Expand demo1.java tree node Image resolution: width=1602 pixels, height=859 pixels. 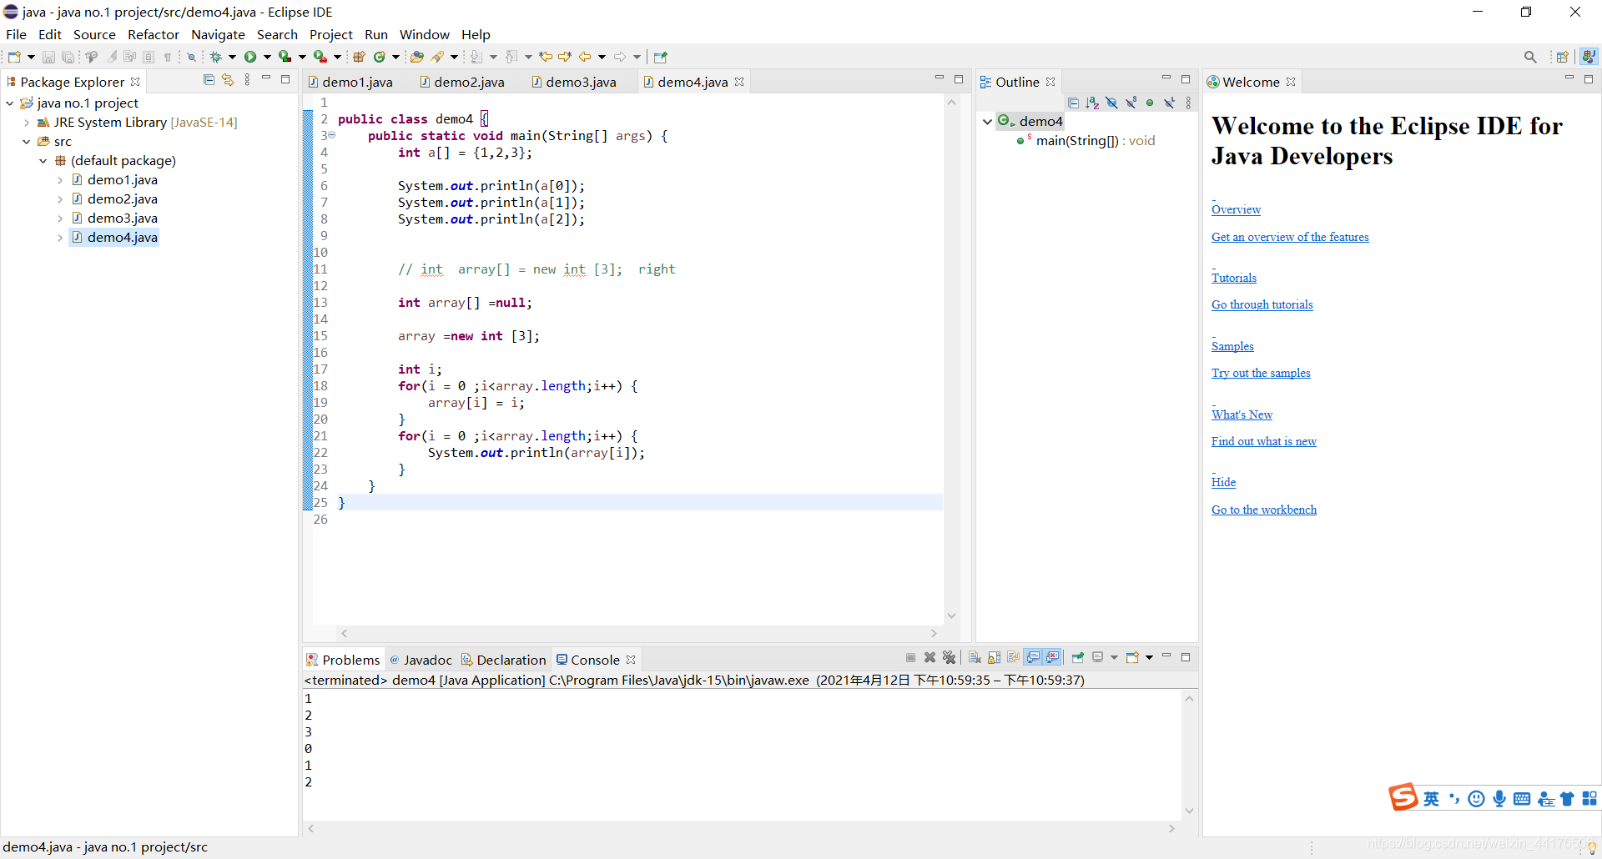(60, 179)
